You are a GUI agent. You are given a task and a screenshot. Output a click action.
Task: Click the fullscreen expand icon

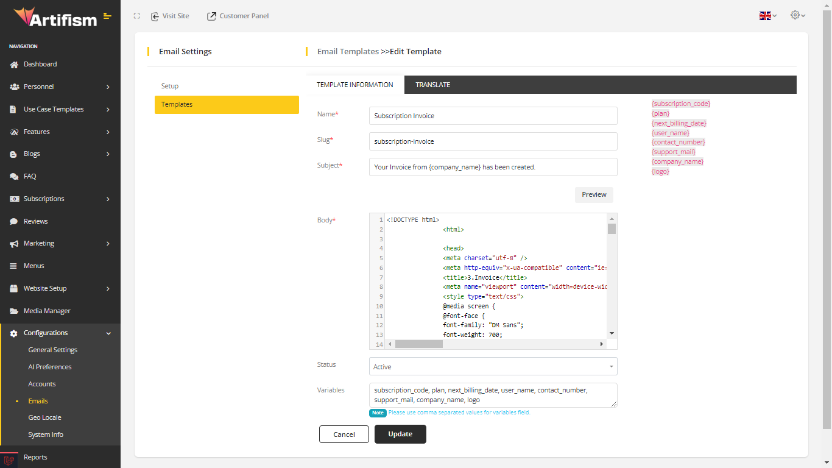coord(137,16)
